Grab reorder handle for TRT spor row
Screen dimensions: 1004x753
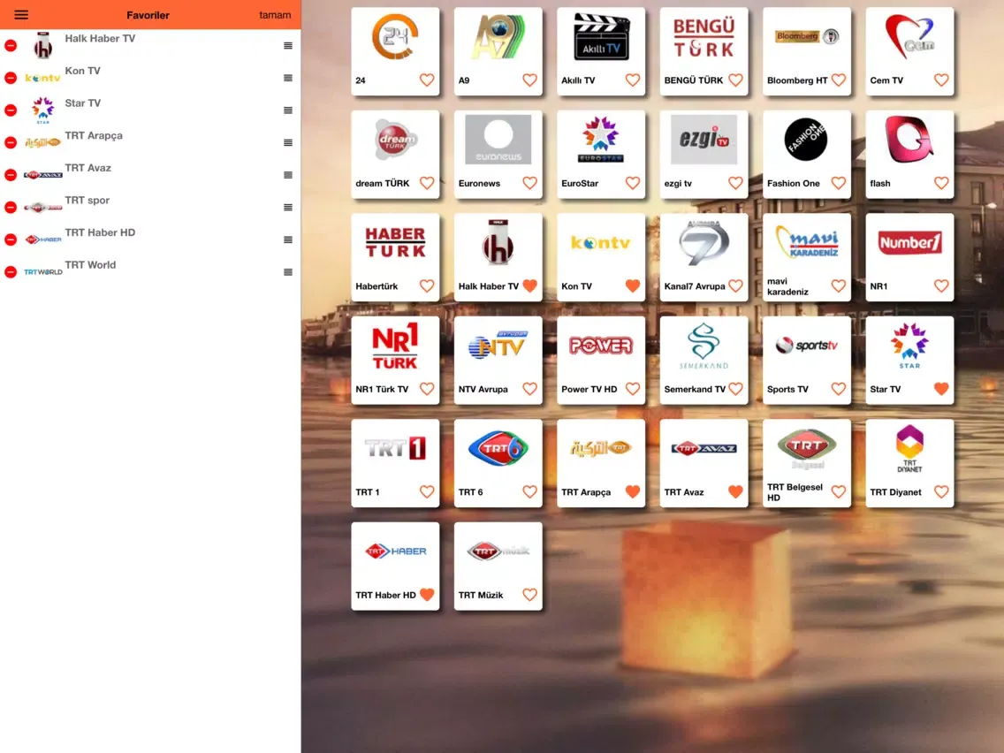[288, 208]
